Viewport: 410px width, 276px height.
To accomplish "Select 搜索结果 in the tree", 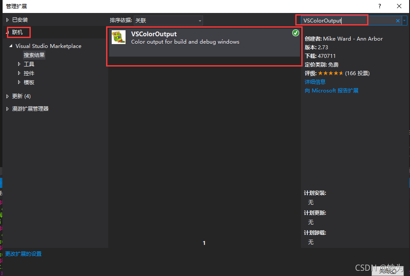I will coord(34,55).
